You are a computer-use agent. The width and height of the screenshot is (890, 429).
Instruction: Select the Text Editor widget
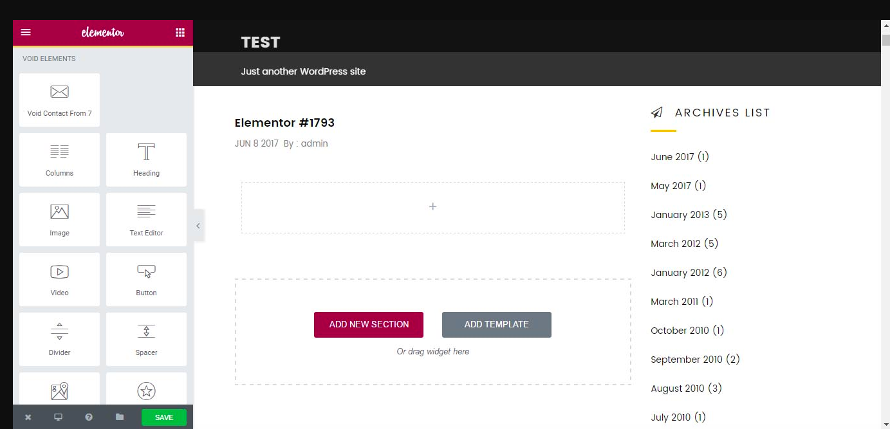coord(146,219)
